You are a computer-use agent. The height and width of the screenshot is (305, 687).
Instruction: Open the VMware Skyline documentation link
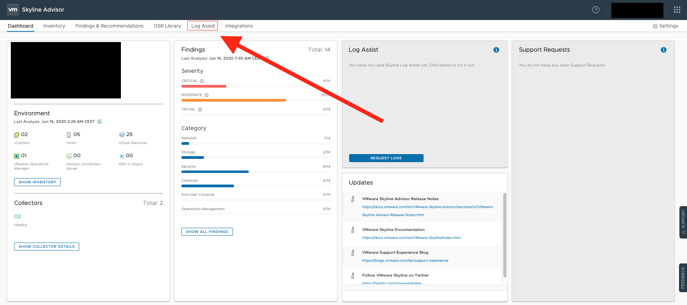point(411,238)
